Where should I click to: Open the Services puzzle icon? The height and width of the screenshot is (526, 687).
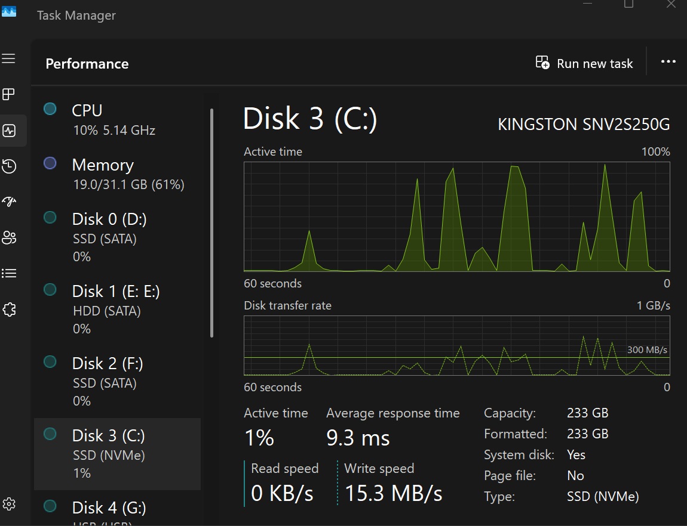pyautogui.click(x=9, y=310)
